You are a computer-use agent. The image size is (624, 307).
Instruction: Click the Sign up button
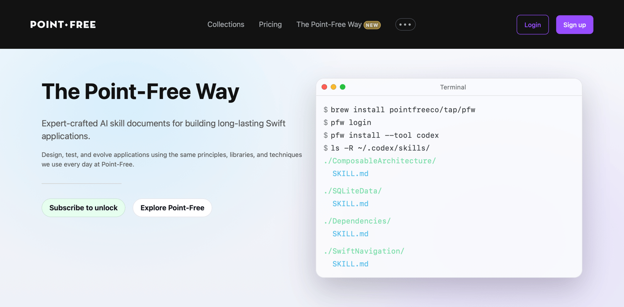pyautogui.click(x=575, y=25)
